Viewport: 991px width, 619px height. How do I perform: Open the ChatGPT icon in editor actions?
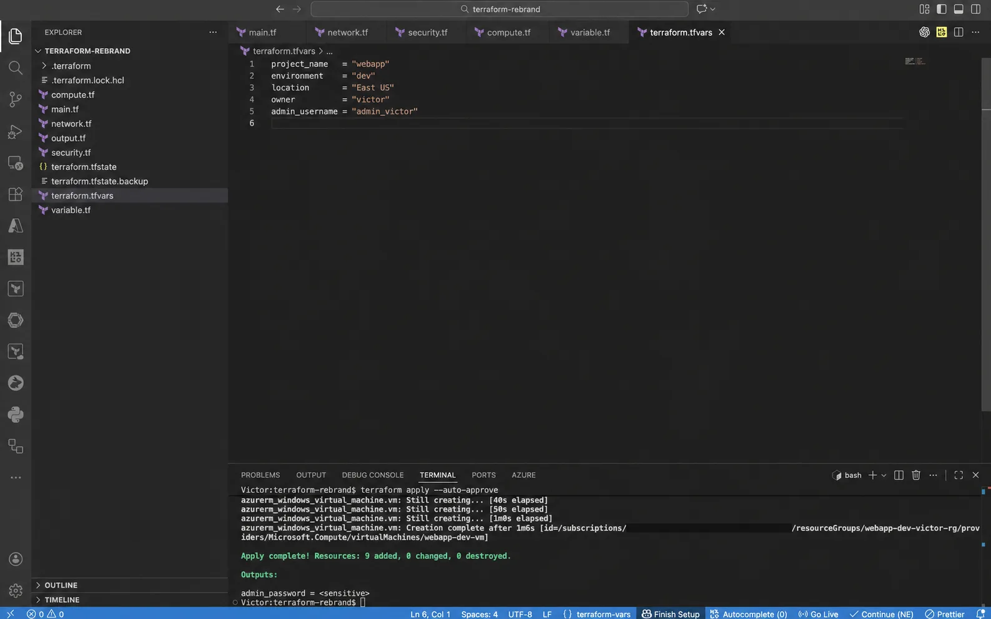(x=924, y=32)
